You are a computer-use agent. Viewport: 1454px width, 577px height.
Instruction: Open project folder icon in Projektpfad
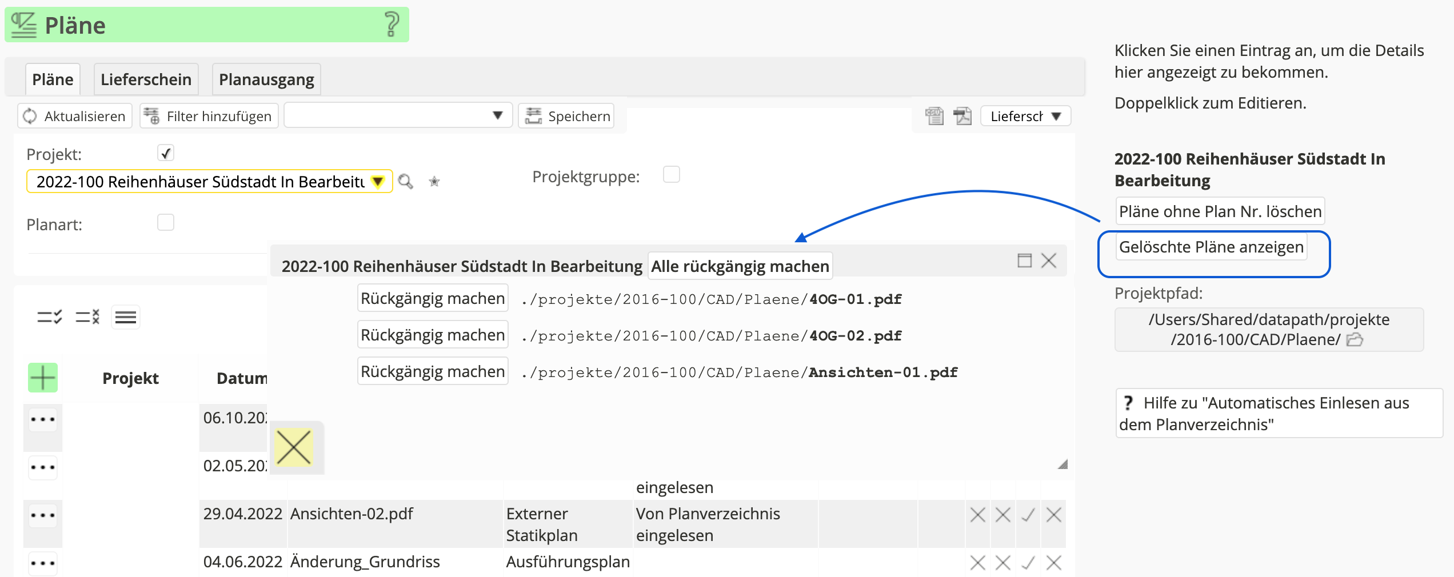click(1354, 340)
